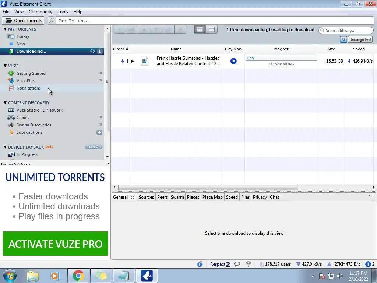
Task: Click the Chrome taskbar icon
Action: pos(78,276)
